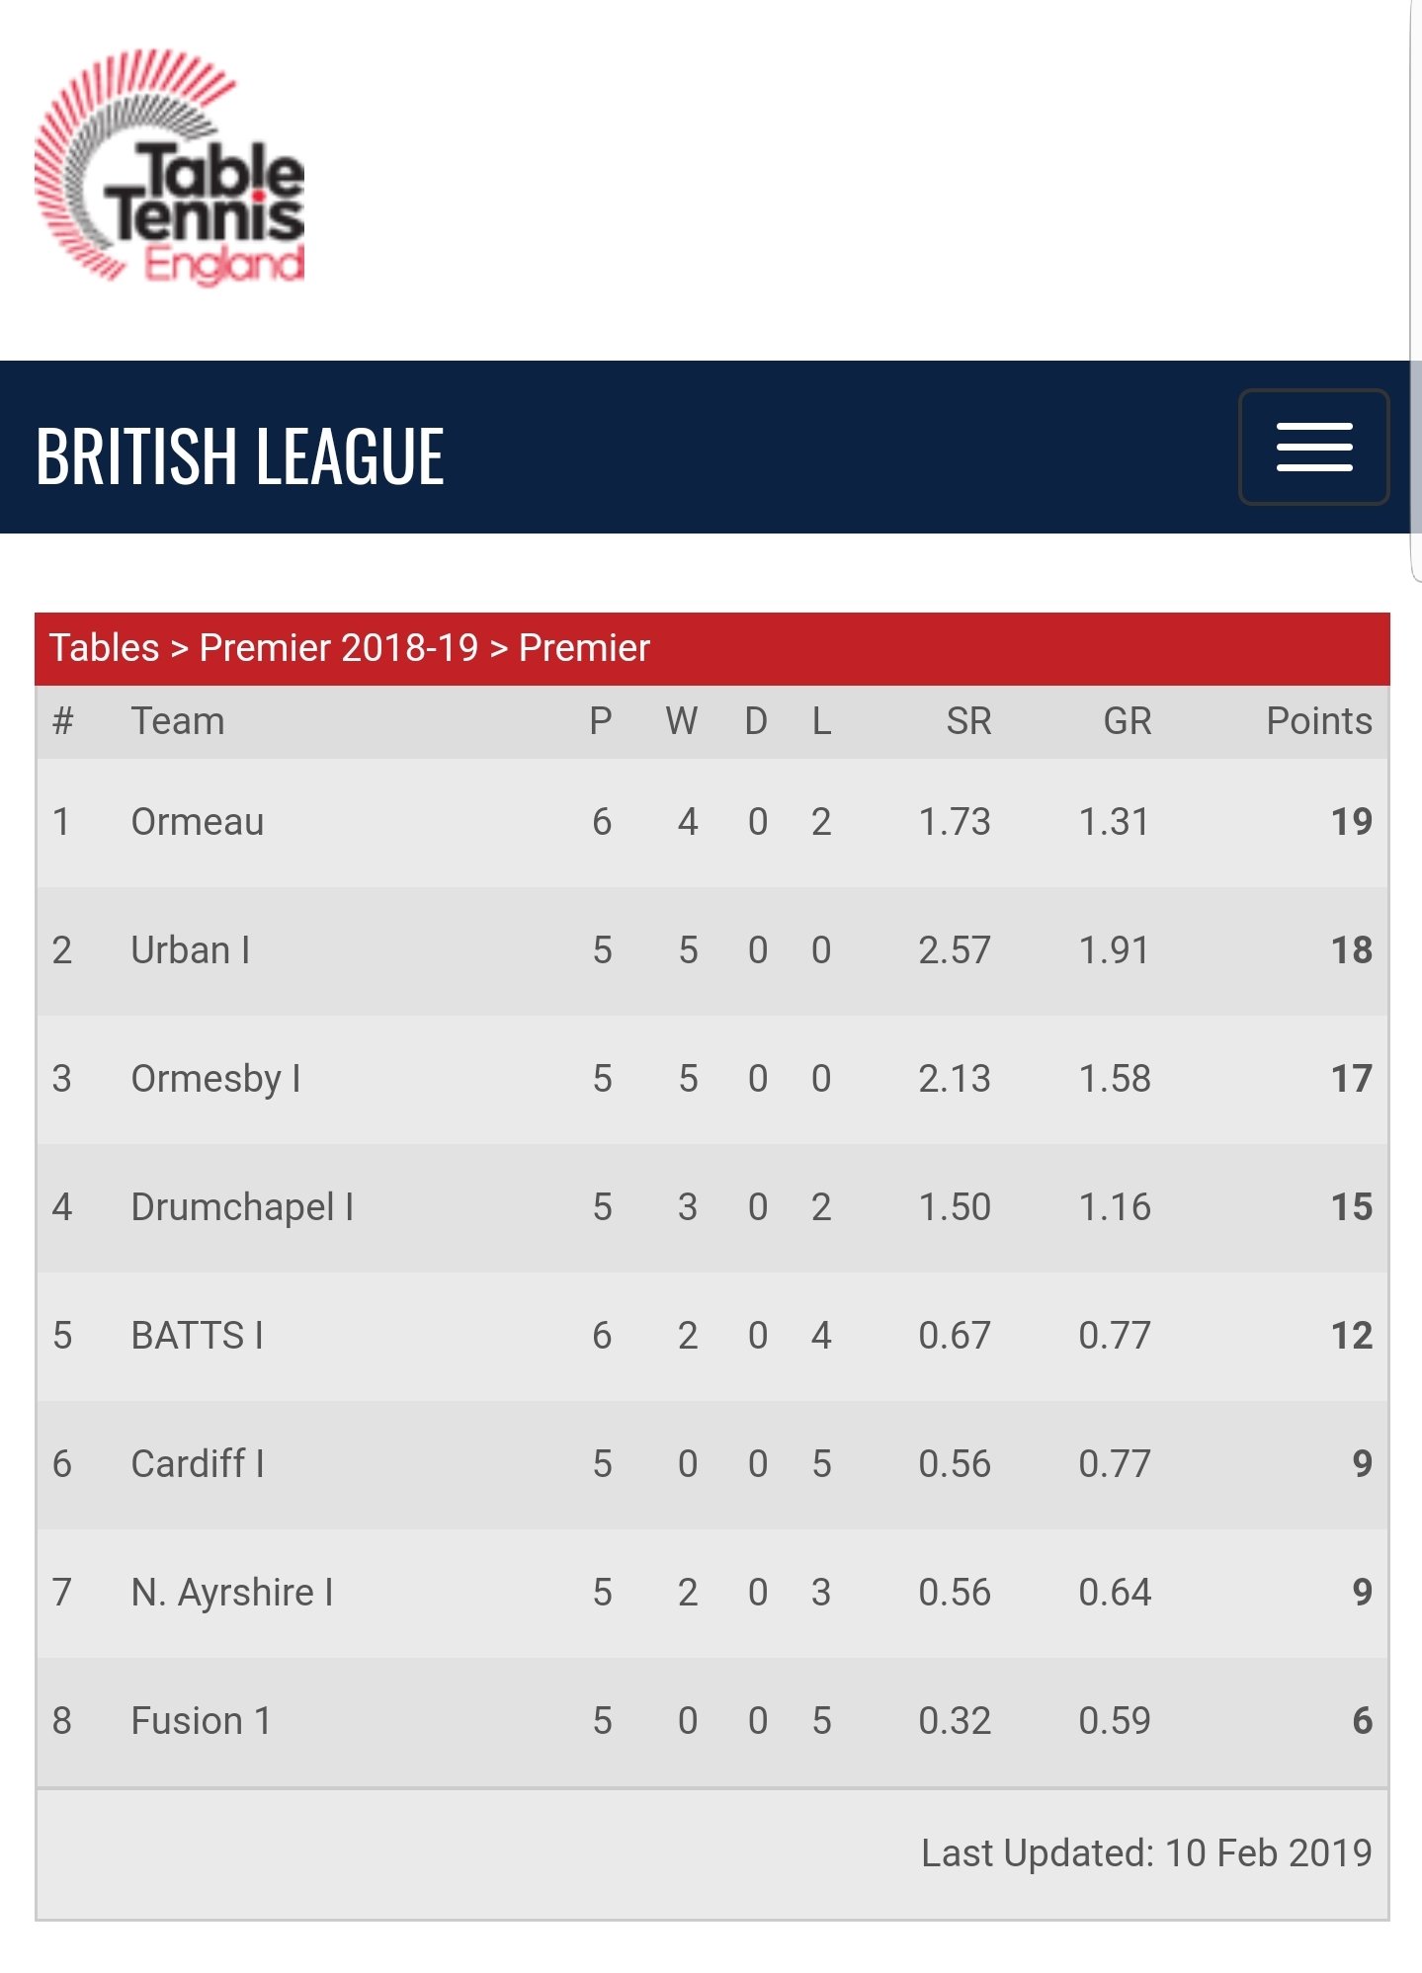Select the BATTS I team name
Screen dimensions: 1422x1973
pyautogui.click(x=198, y=1336)
